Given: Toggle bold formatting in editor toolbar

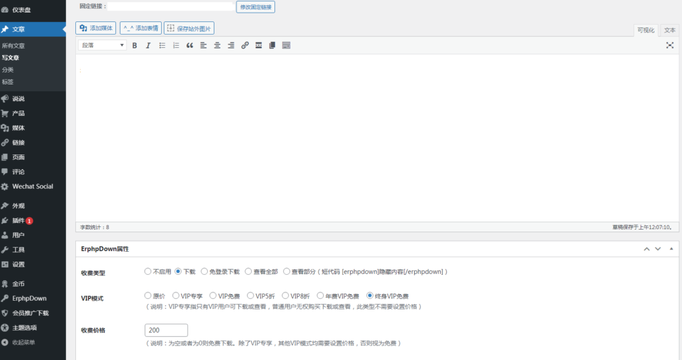Looking at the screenshot, I should tap(135, 45).
